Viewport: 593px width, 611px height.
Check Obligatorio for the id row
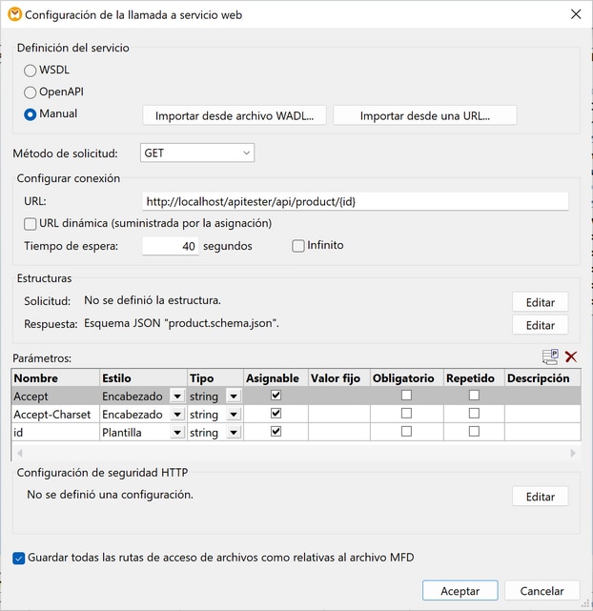[406, 432]
